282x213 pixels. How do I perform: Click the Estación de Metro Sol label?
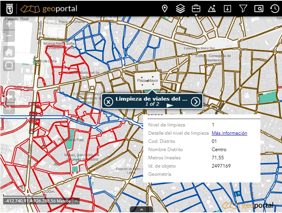tap(199, 48)
